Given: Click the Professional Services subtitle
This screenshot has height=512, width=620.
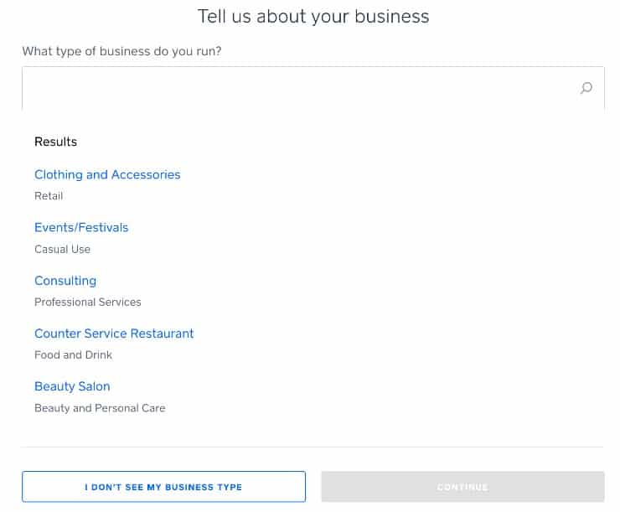Looking at the screenshot, I should point(88,302).
